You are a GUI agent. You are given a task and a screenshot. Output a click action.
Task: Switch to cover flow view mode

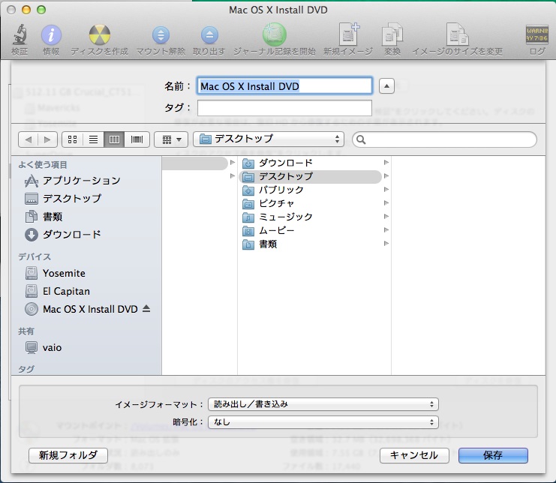137,139
